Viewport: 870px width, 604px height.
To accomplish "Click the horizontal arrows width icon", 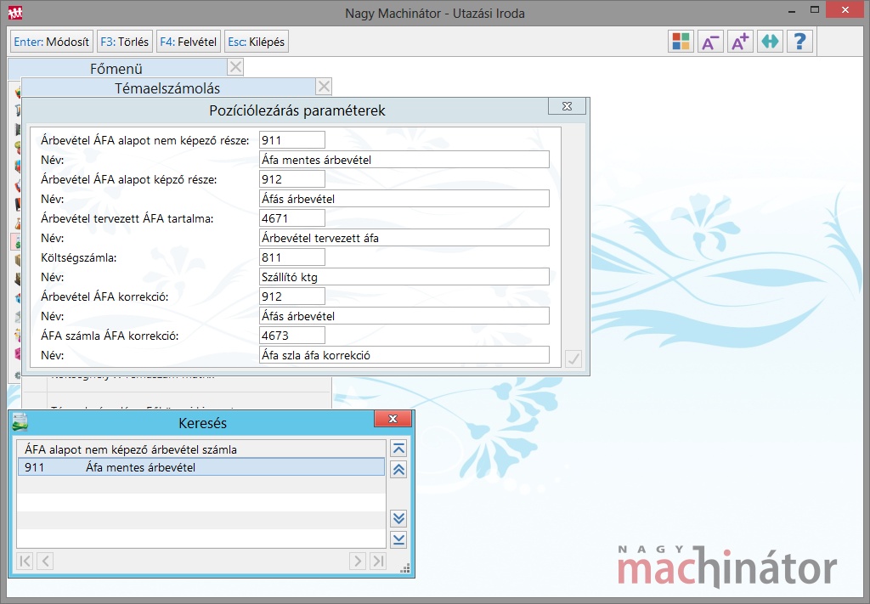I will (770, 42).
